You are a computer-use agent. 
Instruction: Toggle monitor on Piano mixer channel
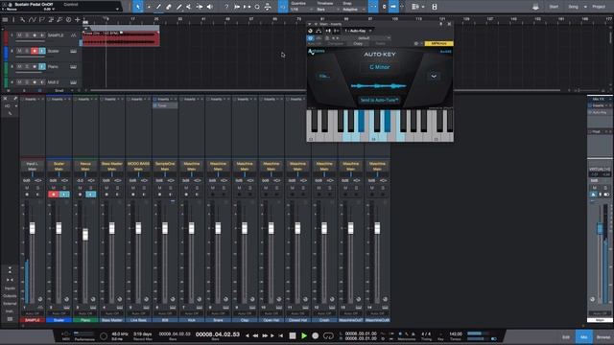91,195
